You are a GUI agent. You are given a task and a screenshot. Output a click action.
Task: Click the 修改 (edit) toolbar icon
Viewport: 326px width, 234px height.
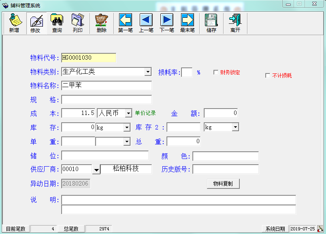[x=36, y=23]
